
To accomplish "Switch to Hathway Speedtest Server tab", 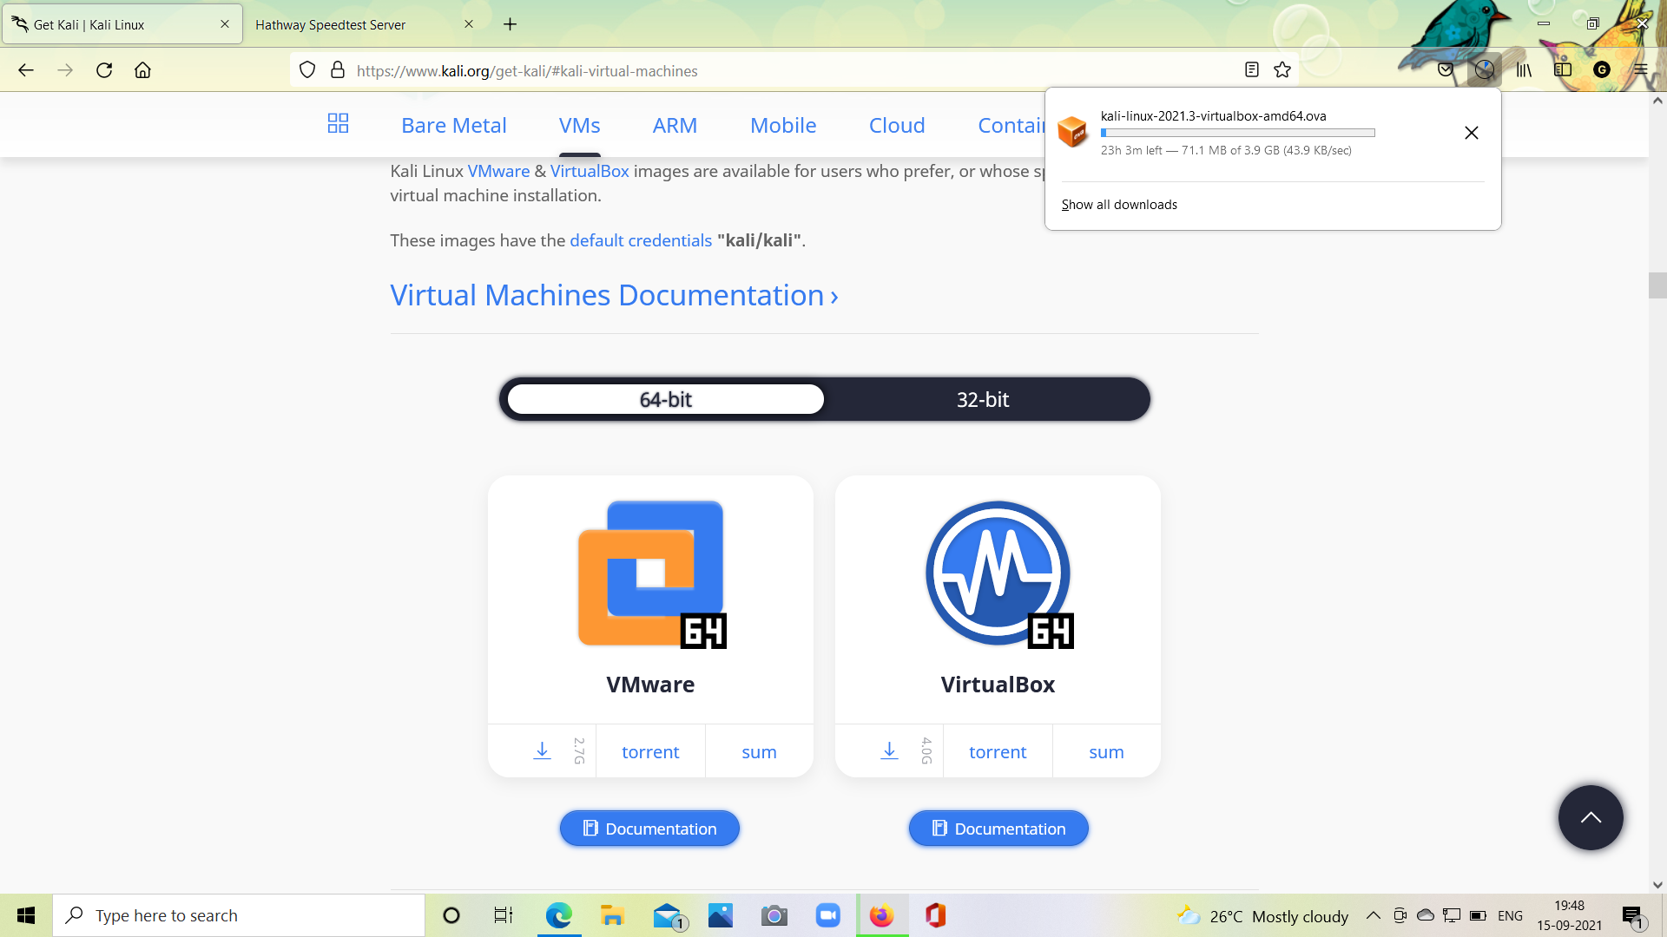I will pyautogui.click(x=331, y=24).
